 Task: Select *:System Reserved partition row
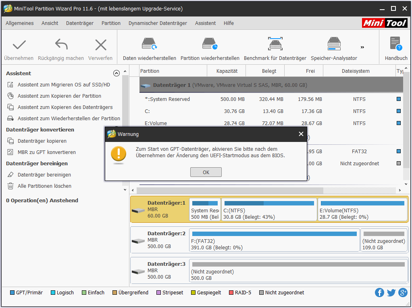coord(271,99)
